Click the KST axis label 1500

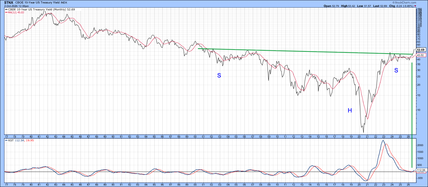(x=420, y=152)
